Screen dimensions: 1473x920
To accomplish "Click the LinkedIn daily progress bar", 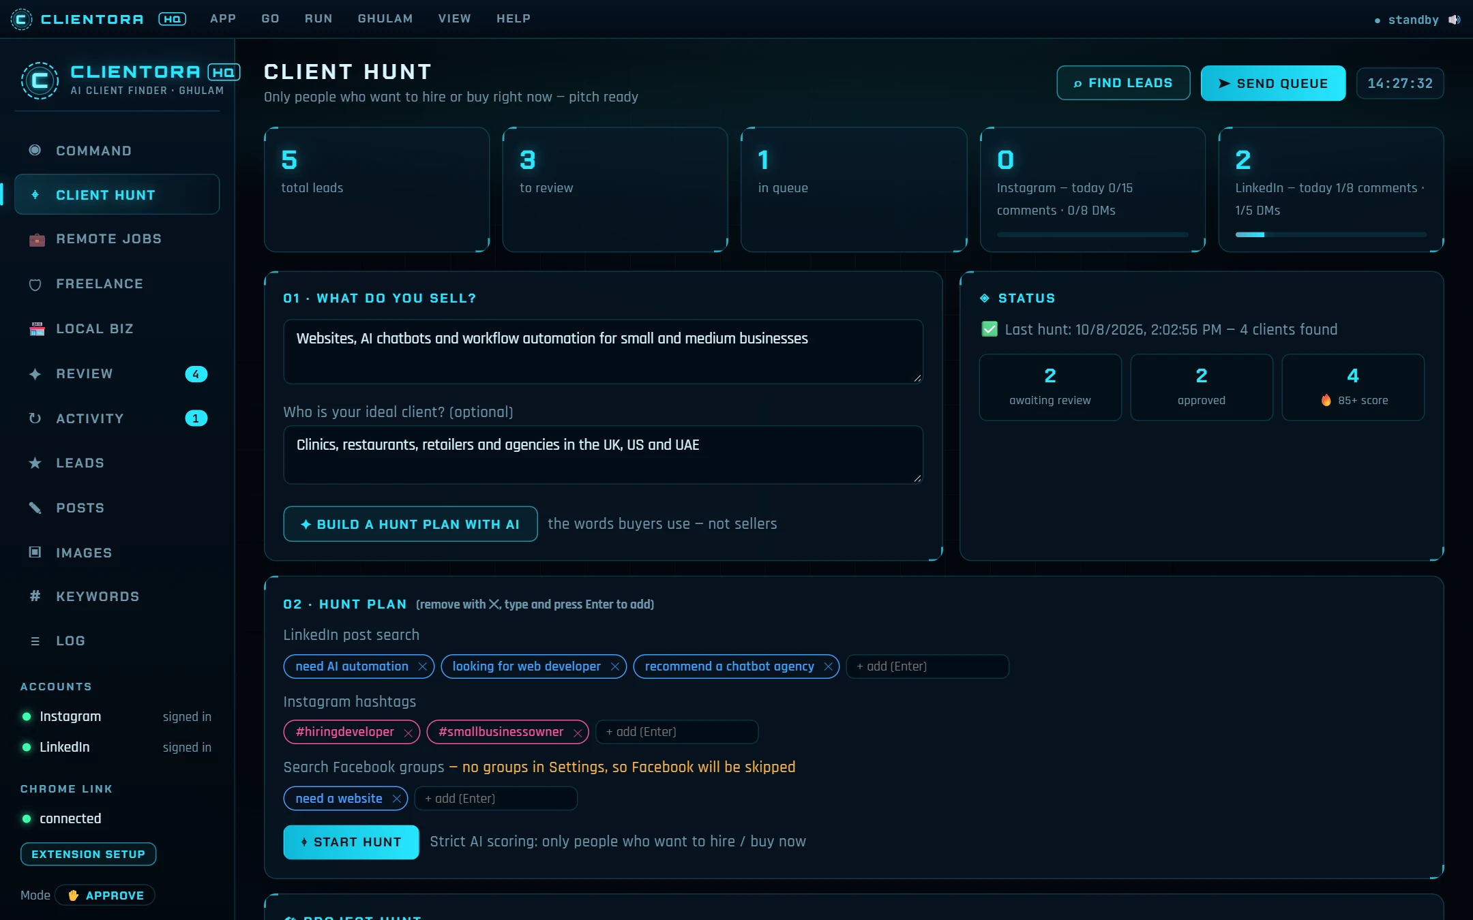I will [1330, 234].
